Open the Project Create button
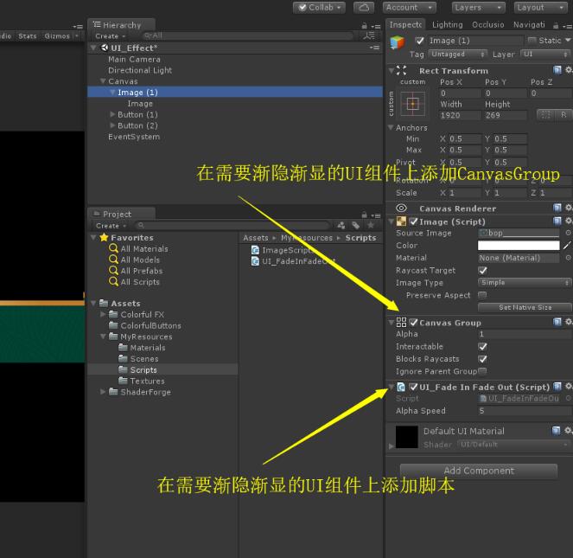The width and height of the screenshot is (573, 558). coord(111,226)
